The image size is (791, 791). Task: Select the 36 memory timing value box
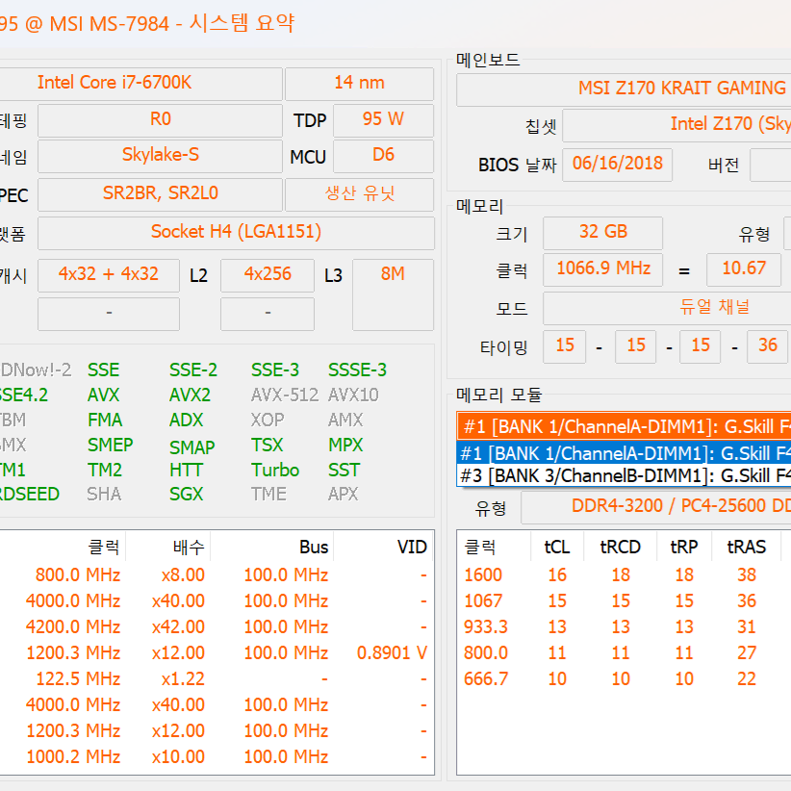[767, 346]
